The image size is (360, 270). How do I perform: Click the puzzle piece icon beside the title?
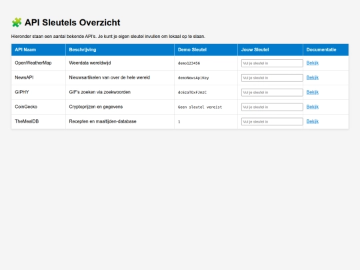(x=17, y=23)
